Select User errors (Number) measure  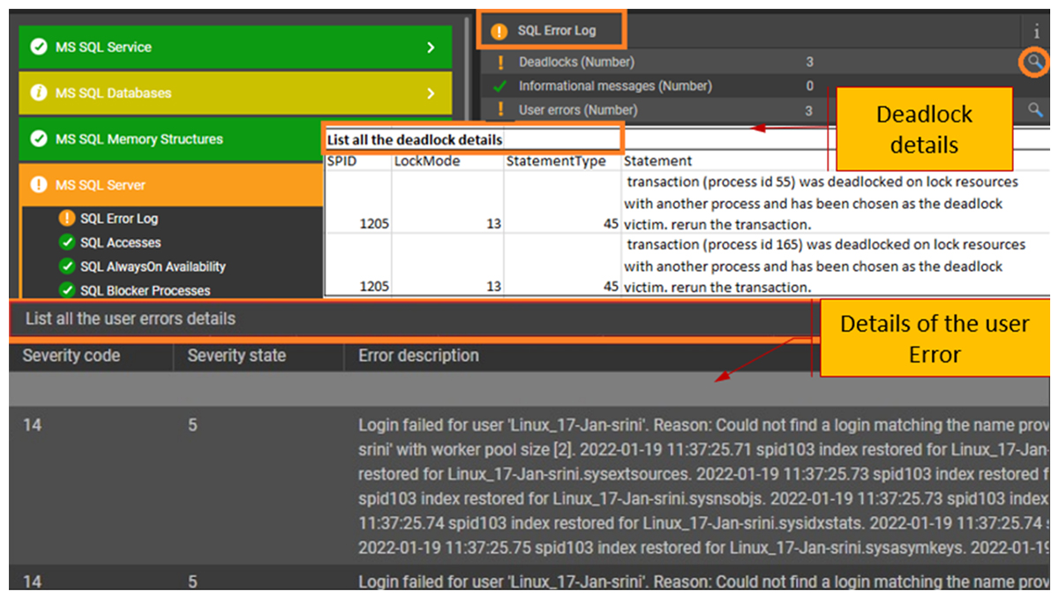(x=578, y=110)
